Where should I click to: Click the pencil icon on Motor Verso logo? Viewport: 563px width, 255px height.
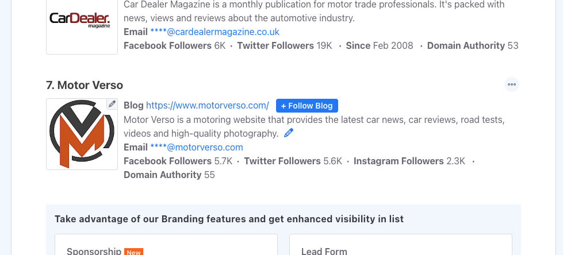pos(112,104)
